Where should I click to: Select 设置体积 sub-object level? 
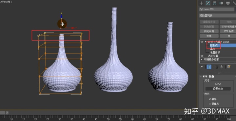pyautogui.click(x=215, y=52)
